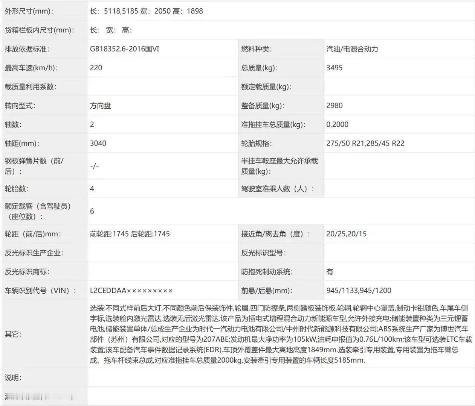Click the 车辆识别代号(VIN) label
475x406 pixels.
(40, 290)
